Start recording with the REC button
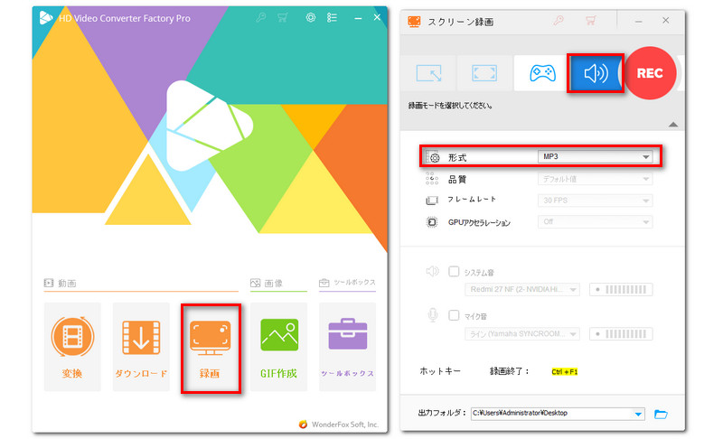This screenshot has width=723, height=439. coord(650,73)
